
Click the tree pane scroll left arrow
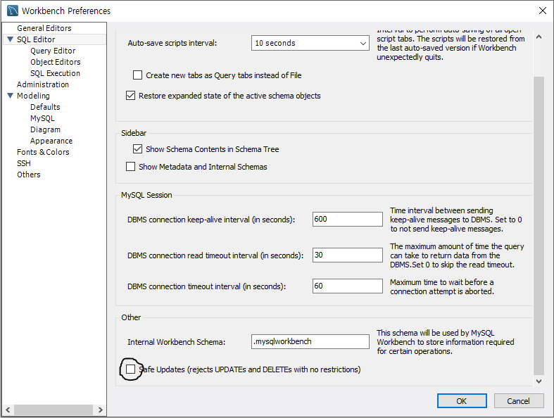[x=8, y=410]
